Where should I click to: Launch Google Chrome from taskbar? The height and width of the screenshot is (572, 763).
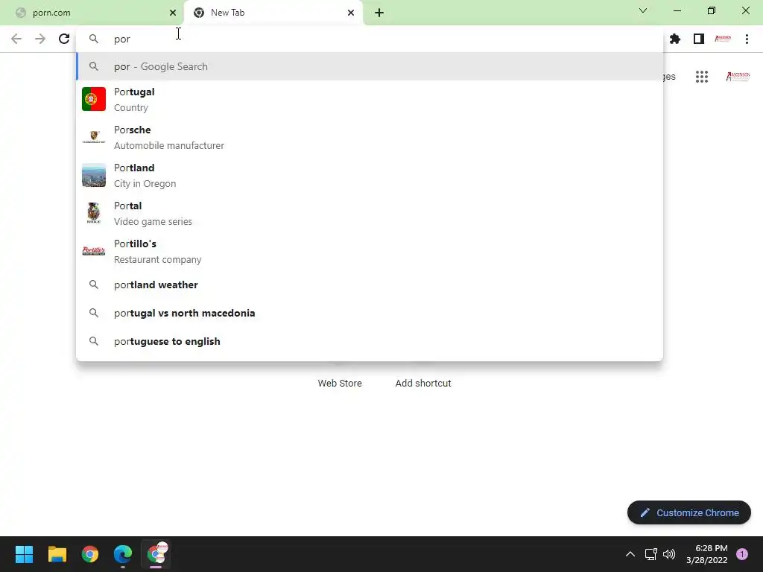pos(90,554)
